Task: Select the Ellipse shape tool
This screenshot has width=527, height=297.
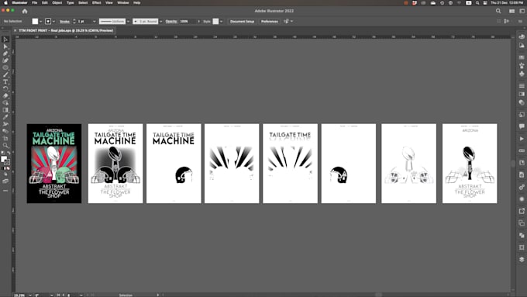Action: tap(5, 67)
